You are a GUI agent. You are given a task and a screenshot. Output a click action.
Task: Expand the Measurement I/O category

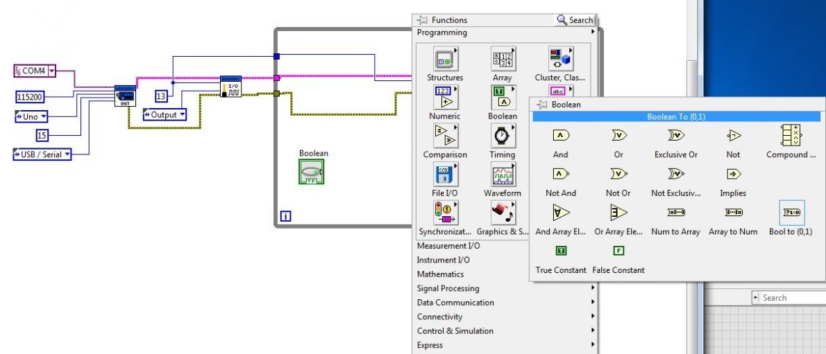448,246
